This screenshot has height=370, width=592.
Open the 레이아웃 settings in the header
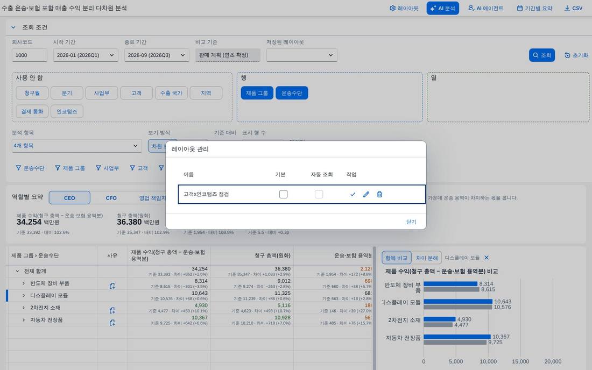[404, 8]
